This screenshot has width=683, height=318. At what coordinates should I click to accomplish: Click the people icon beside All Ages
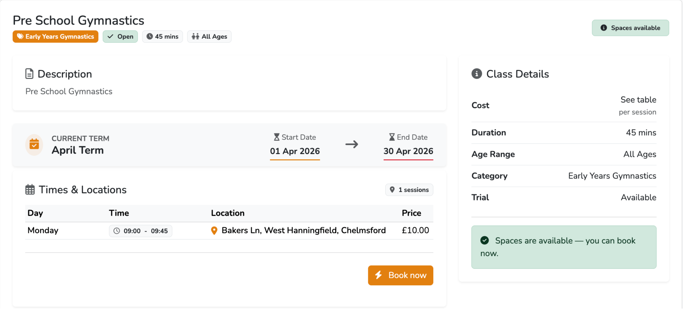click(195, 36)
